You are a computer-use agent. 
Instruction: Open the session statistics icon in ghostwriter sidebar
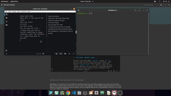point(6,18)
